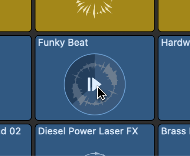The width and height of the screenshot is (190, 156).
Task: Select the Diesel Power Laser FX label
Action: (88, 131)
